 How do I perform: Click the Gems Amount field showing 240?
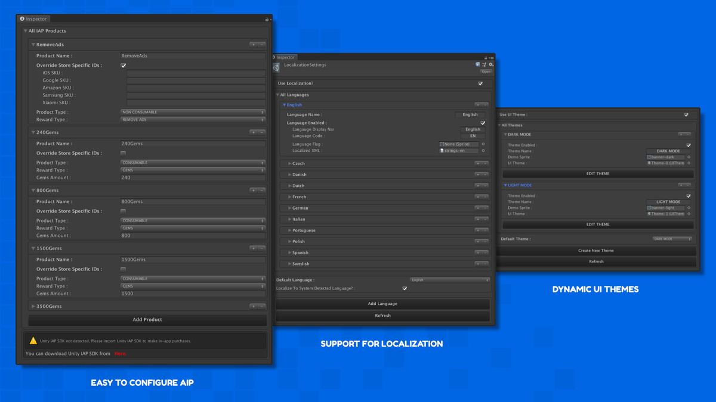(193, 177)
